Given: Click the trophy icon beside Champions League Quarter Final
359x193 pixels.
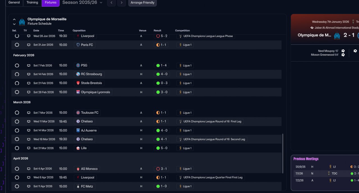Looking at the screenshot, I should click(x=181, y=177).
